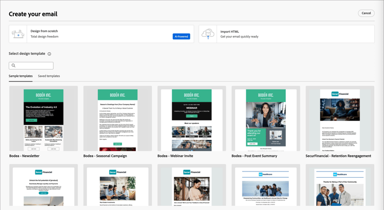Screen dimensions: 384x210
Task: Select the Bodea - Seasonal Campaign template thumbnail
Action: click(x=118, y=118)
